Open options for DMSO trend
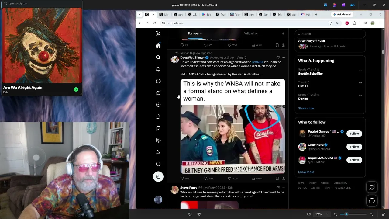Viewport: 389px width, 219px height. tap(360, 82)
